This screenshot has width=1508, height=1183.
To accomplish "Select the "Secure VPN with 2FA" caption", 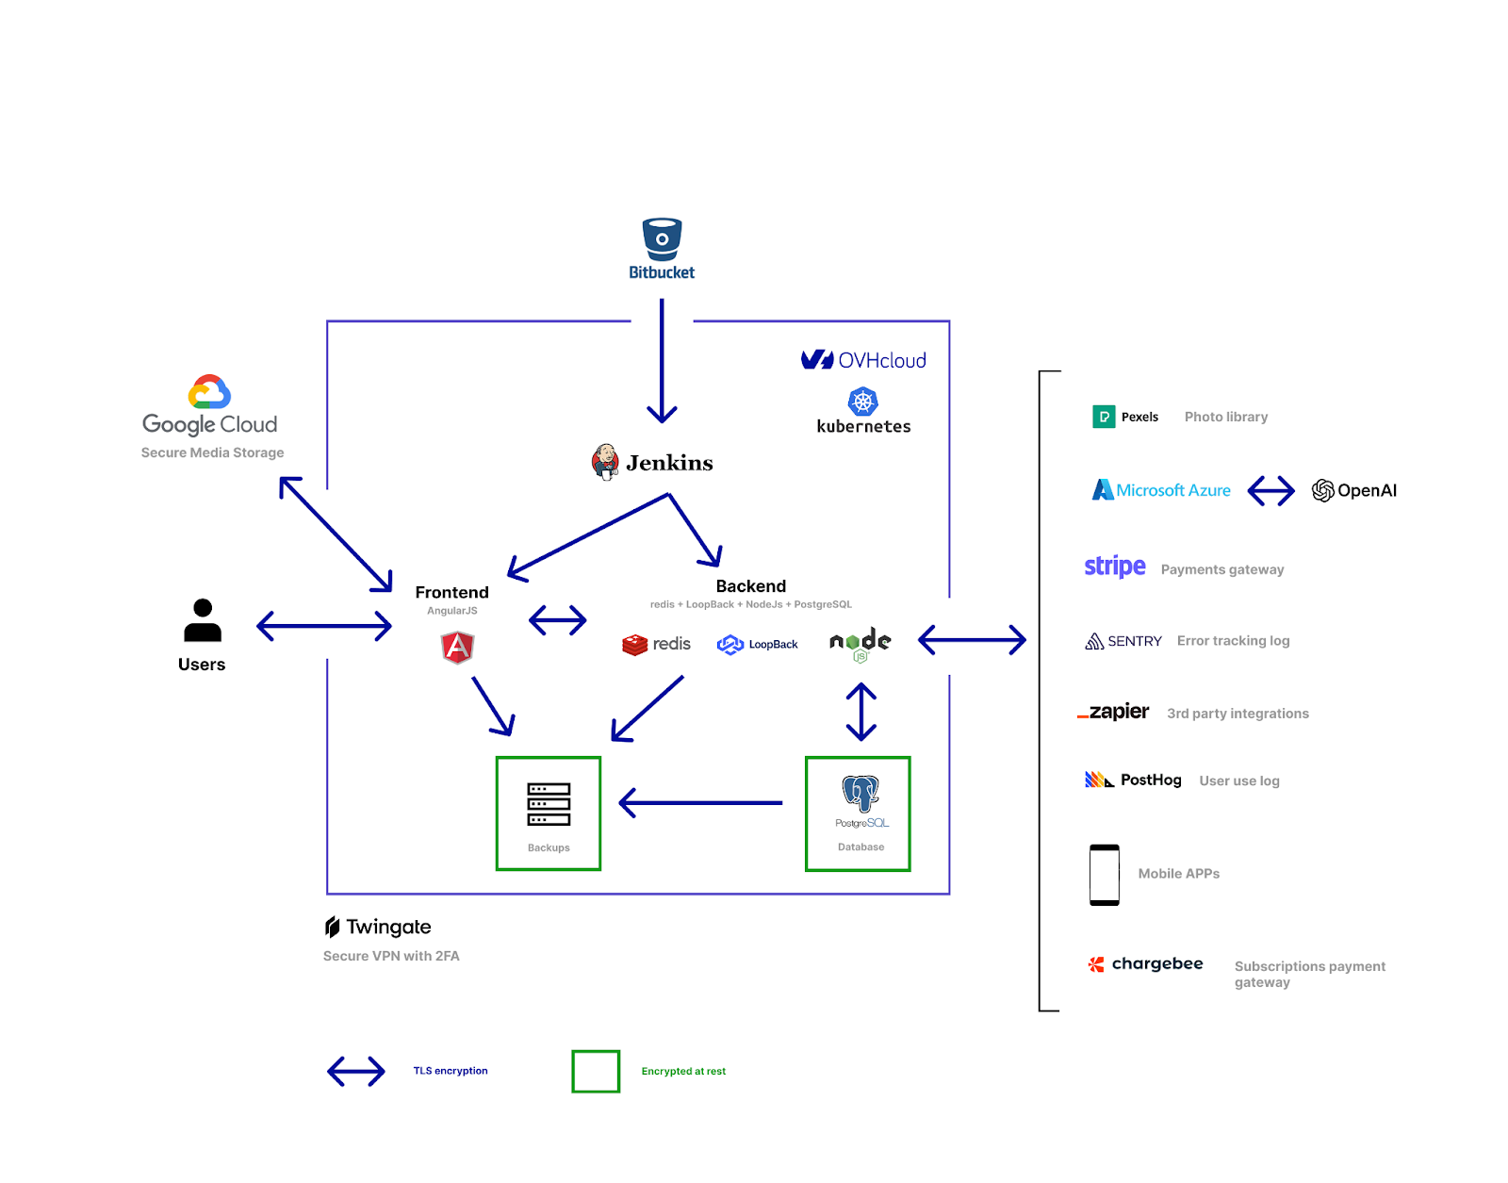I will tap(391, 956).
